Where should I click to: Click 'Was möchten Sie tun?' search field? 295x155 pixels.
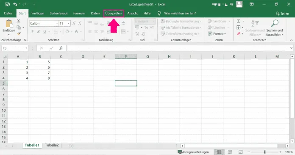180,13
